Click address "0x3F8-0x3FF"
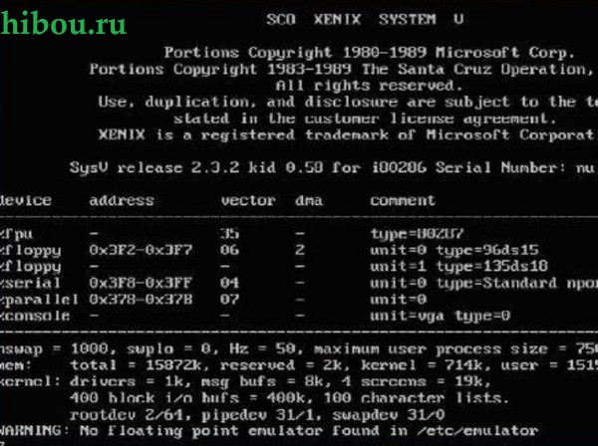This screenshot has width=598, height=446. click(x=141, y=283)
